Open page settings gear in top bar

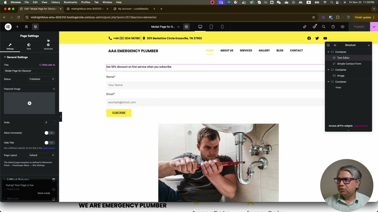point(186,27)
